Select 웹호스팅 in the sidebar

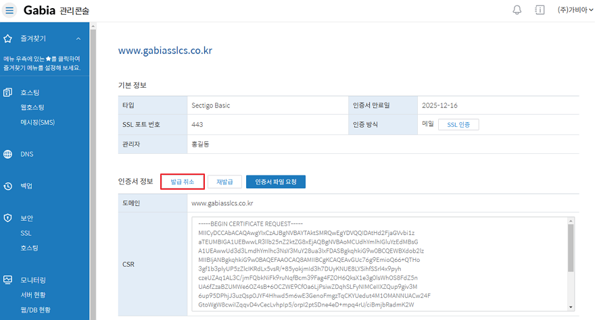click(32, 107)
